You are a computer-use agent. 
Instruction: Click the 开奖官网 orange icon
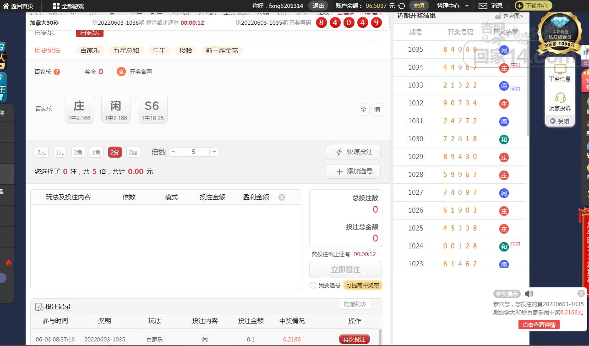click(x=121, y=71)
